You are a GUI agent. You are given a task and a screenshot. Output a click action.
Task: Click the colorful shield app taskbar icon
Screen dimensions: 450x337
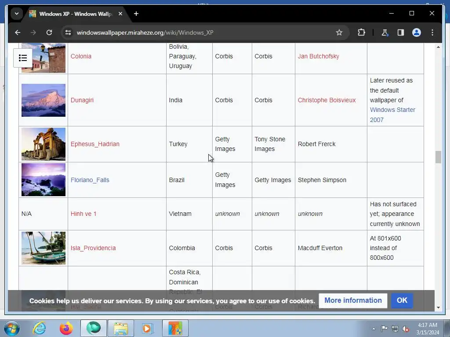175,328
